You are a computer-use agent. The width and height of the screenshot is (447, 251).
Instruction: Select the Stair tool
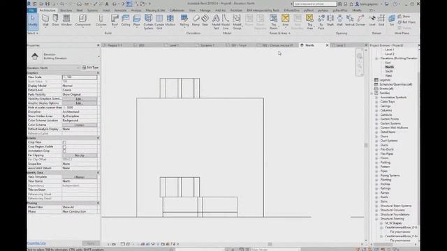click(x=205, y=21)
